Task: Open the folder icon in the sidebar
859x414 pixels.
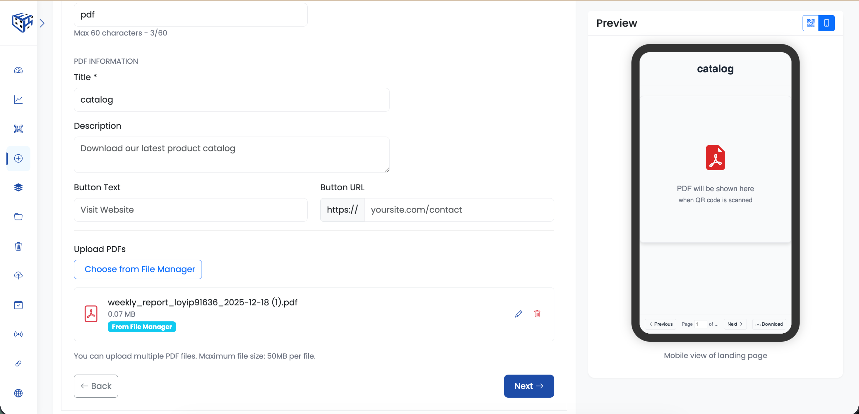Action: coord(18,217)
